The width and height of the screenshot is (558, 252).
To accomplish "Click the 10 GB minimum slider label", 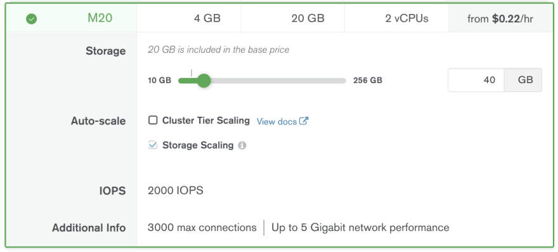I will click(159, 81).
